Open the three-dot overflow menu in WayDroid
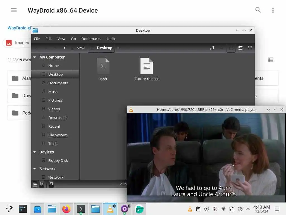 (x=273, y=10)
